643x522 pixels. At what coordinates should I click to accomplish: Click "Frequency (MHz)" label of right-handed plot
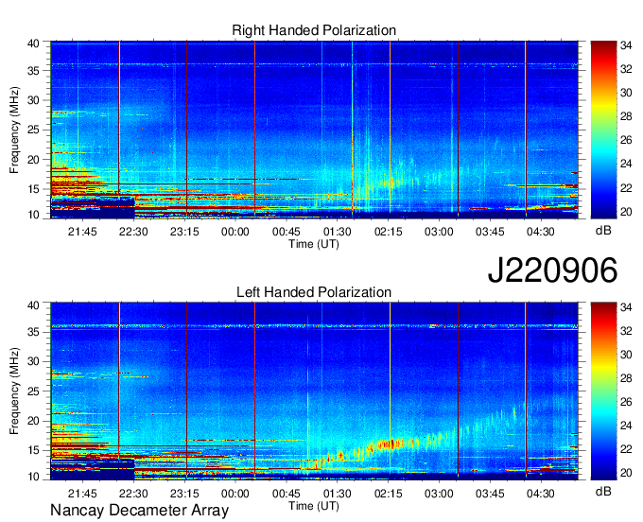pyautogui.click(x=14, y=130)
